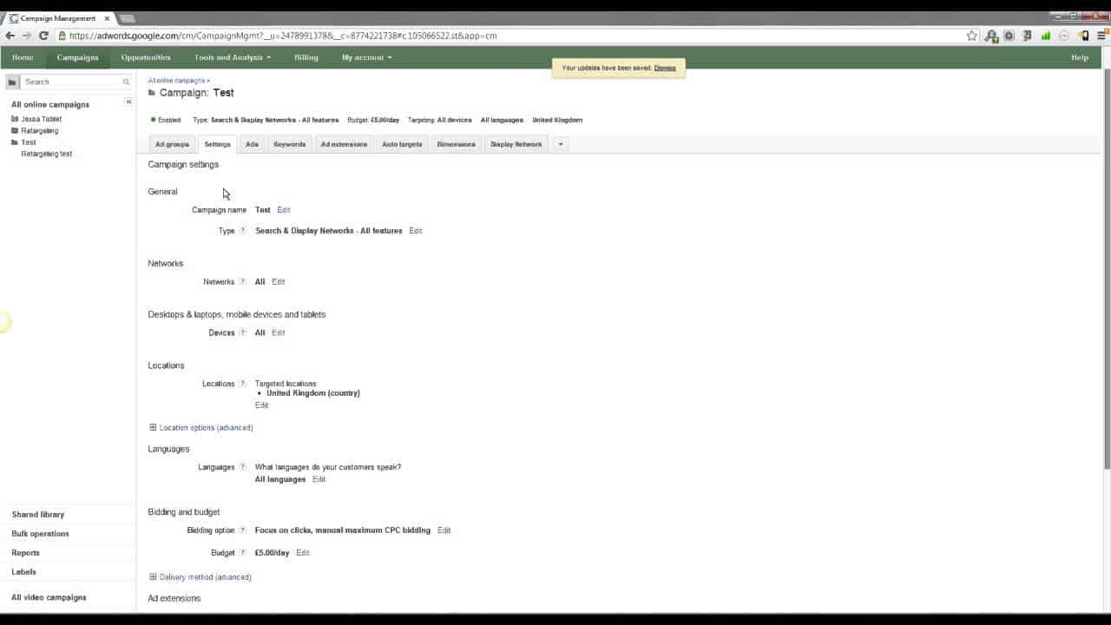This screenshot has width=1111, height=625.
Task: Switch to the Auto targets tab
Action: (x=402, y=144)
